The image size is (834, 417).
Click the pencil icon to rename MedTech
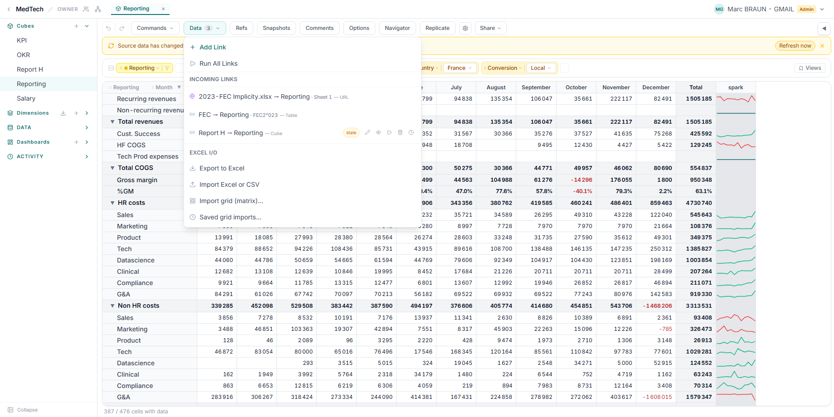[x=50, y=9]
